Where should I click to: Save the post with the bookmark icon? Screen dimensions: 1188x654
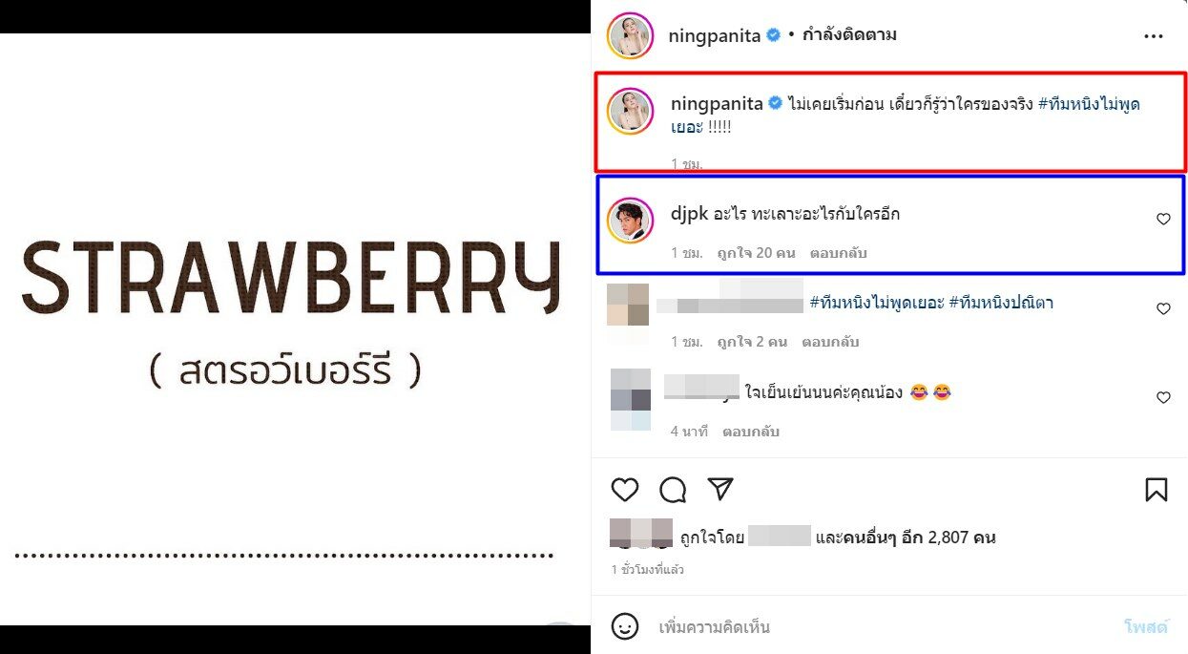pyautogui.click(x=1156, y=490)
